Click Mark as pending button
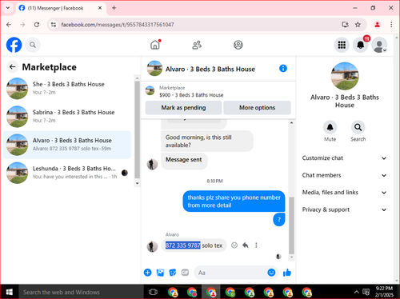This screenshot has width=400, height=299. [183, 108]
